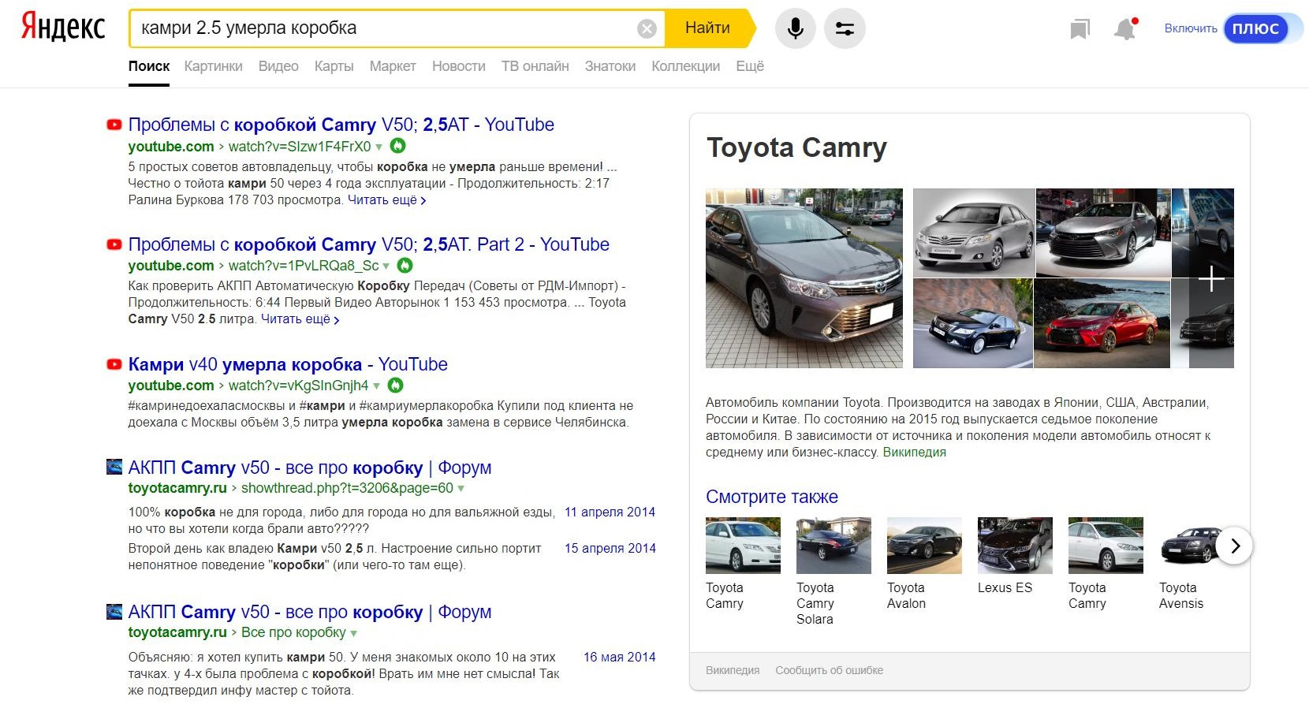Image resolution: width=1309 pixels, height=708 pixels.
Task: Open the large Toyota Camry main photo
Action: (x=804, y=278)
